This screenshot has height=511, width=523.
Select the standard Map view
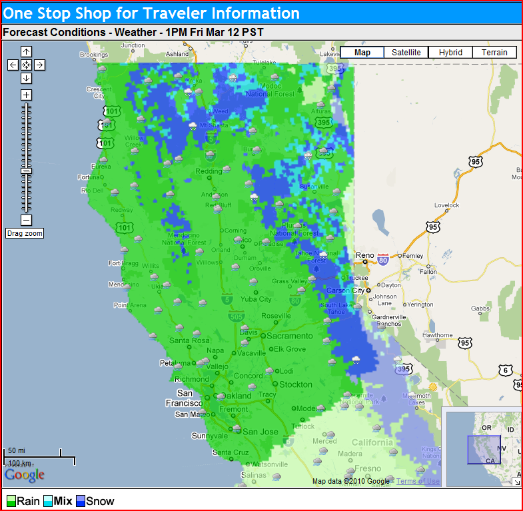coord(362,53)
